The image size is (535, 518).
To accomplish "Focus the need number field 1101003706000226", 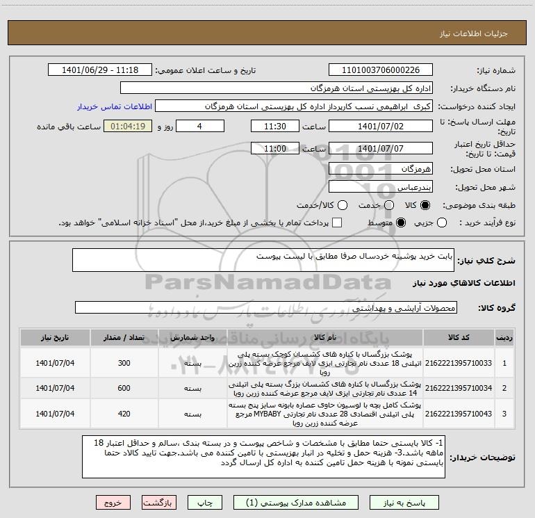I will tap(381, 70).
